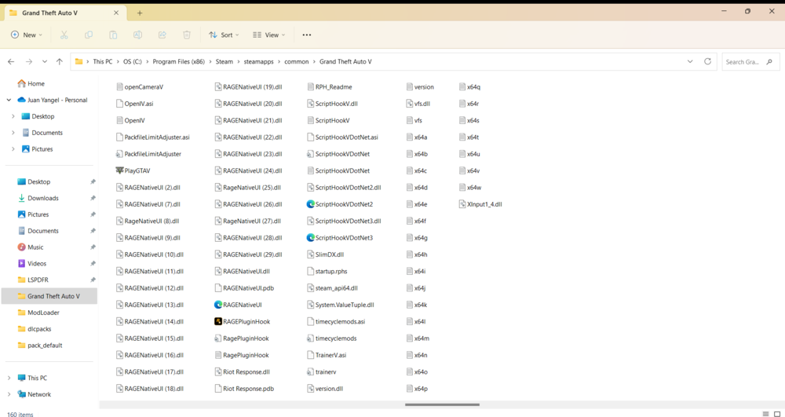The image size is (785, 417).
Task: Open recent locations dropdown near nav arrows
Action: [45, 61]
